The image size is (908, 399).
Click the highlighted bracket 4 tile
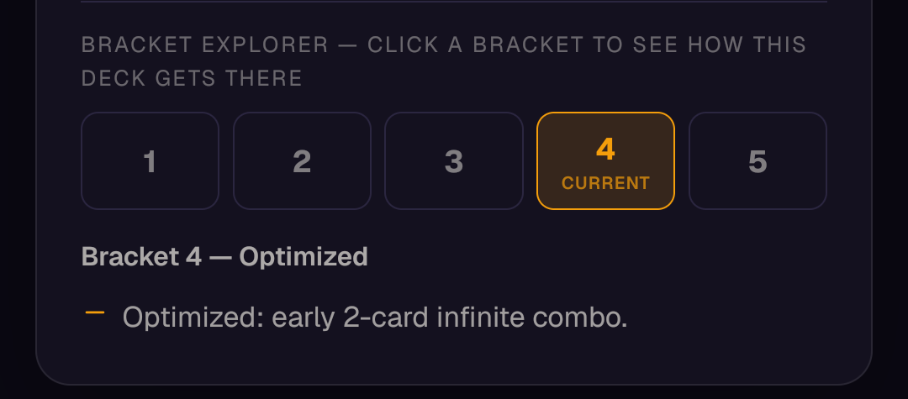(x=605, y=160)
